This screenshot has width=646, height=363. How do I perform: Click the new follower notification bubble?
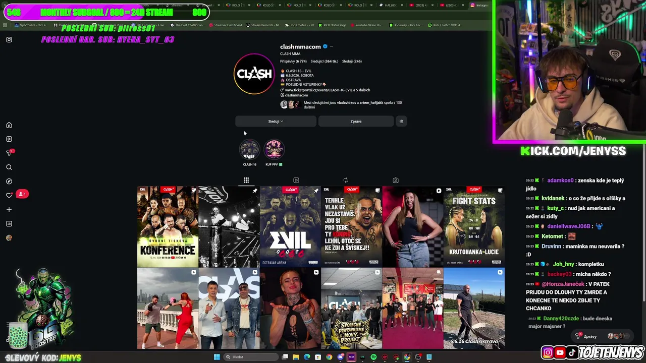coord(22,194)
